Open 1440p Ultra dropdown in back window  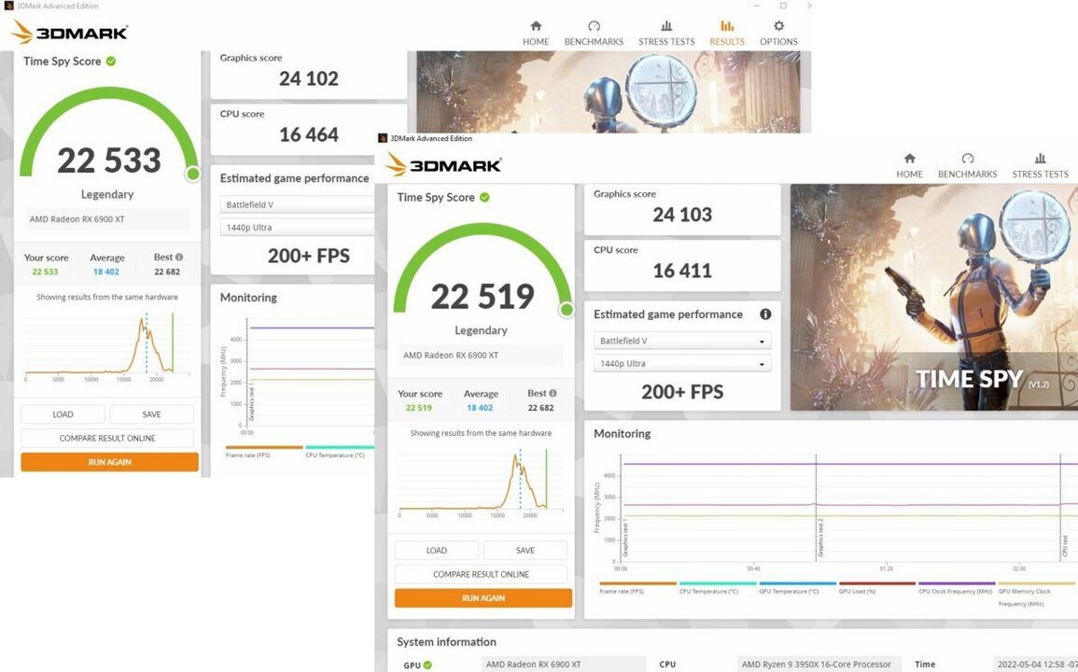tap(299, 228)
